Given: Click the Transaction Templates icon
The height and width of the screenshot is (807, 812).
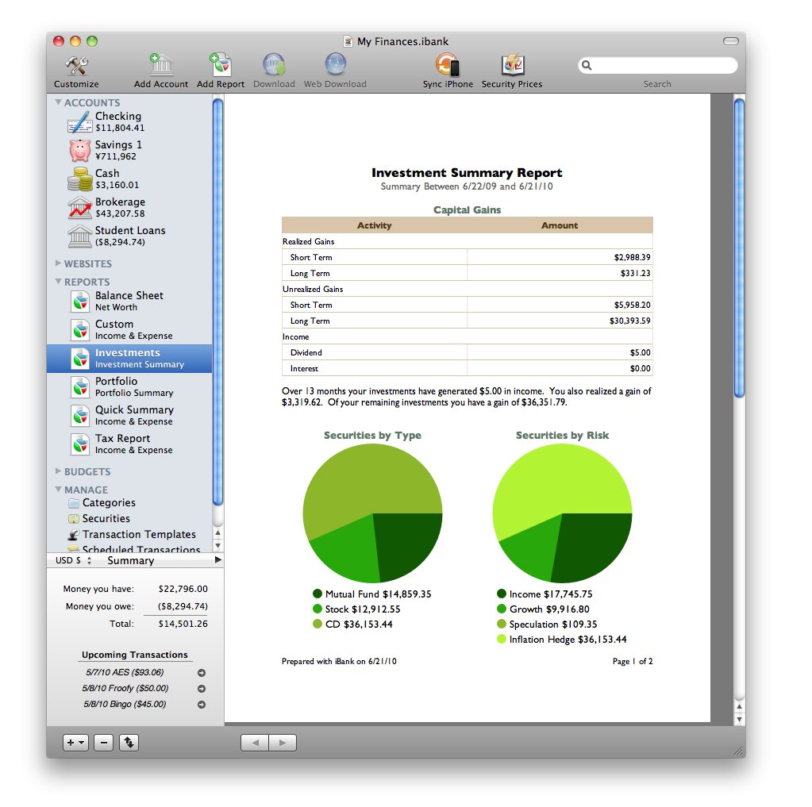Looking at the screenshot, I should tap(74, 535).
